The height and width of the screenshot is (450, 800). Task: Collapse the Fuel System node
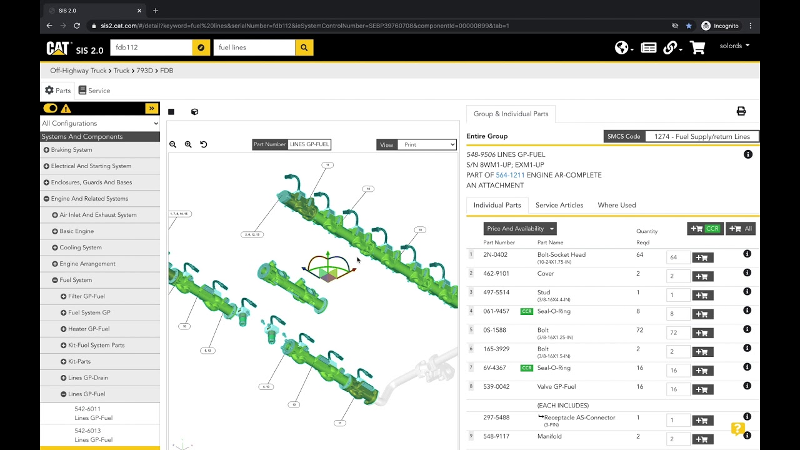[x=55, y=280]
